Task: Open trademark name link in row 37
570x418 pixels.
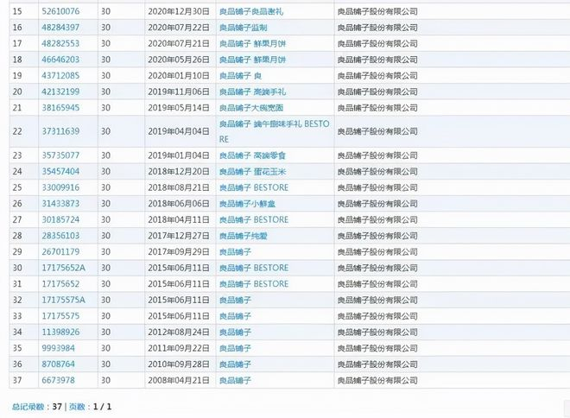Action: click(x=235, y=380)
